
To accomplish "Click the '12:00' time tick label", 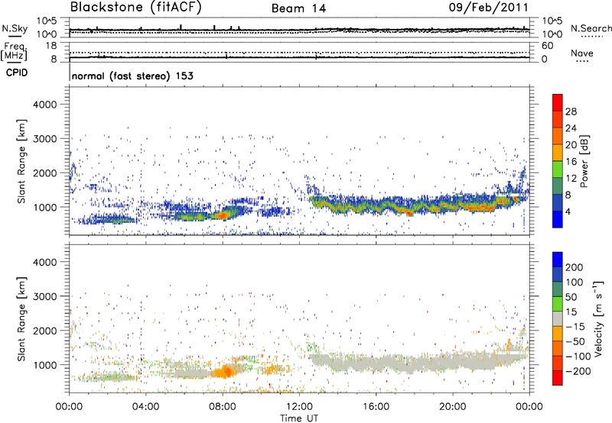I will point(299,407).
